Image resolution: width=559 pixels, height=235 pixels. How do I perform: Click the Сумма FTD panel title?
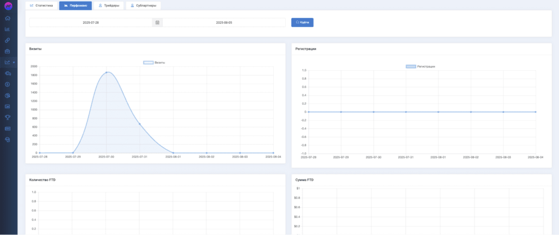(304, 180)
